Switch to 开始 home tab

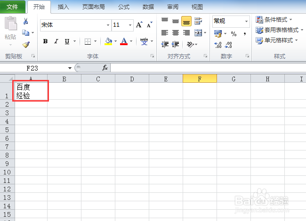[39, 7]
